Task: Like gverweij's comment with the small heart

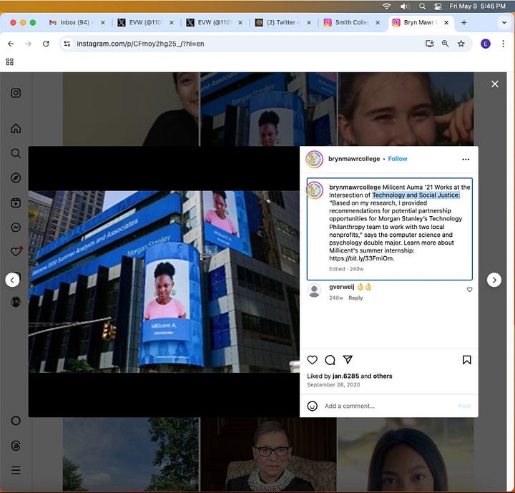Action: (469, 290)
